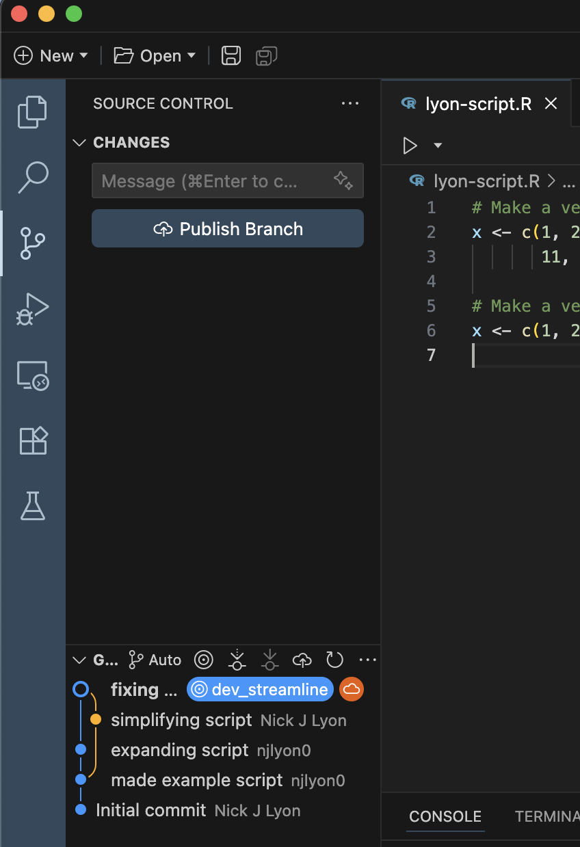Image resolution: width=580 pixels, height=847 pixels.
Task: Push commits via the cloud upload icon
Action: (302, 660)
